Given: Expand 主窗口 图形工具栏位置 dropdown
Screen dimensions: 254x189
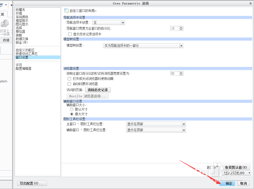Looking at the screenshot, I should pyautogui.click(x=156, y=124).
